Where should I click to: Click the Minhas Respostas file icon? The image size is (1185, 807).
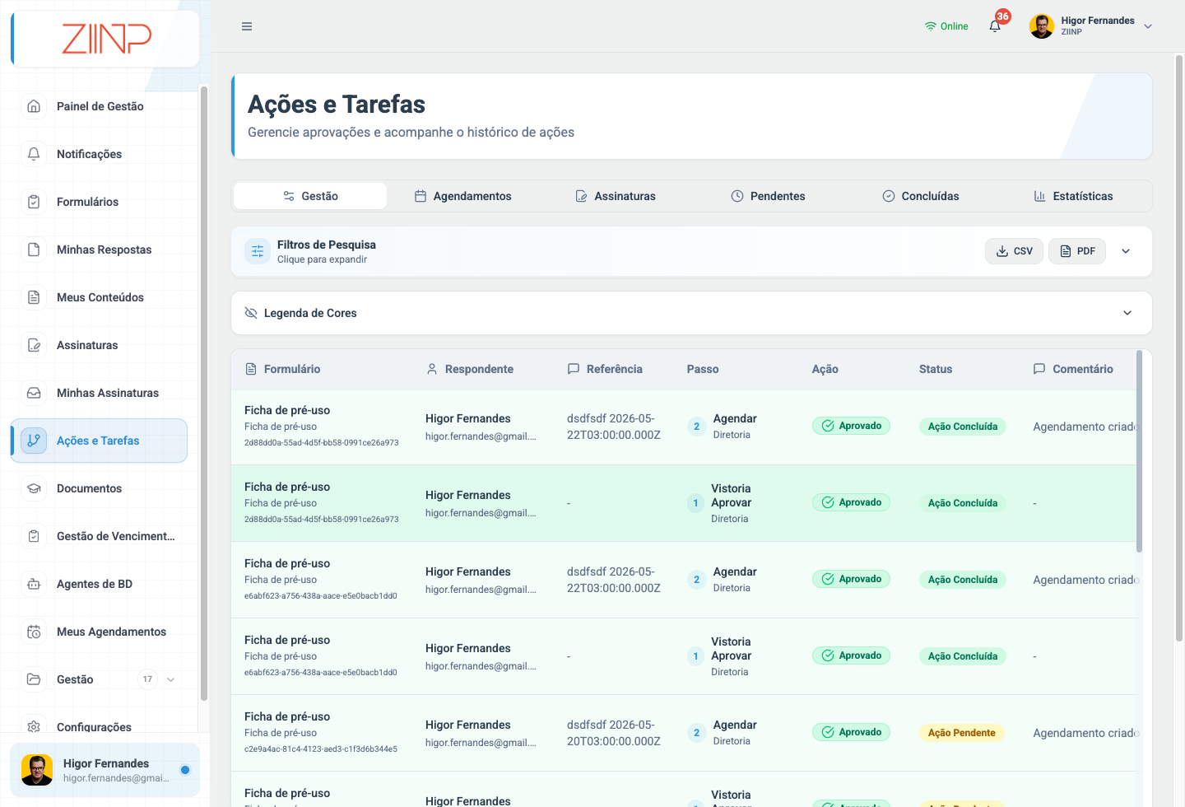click(34, 250)
